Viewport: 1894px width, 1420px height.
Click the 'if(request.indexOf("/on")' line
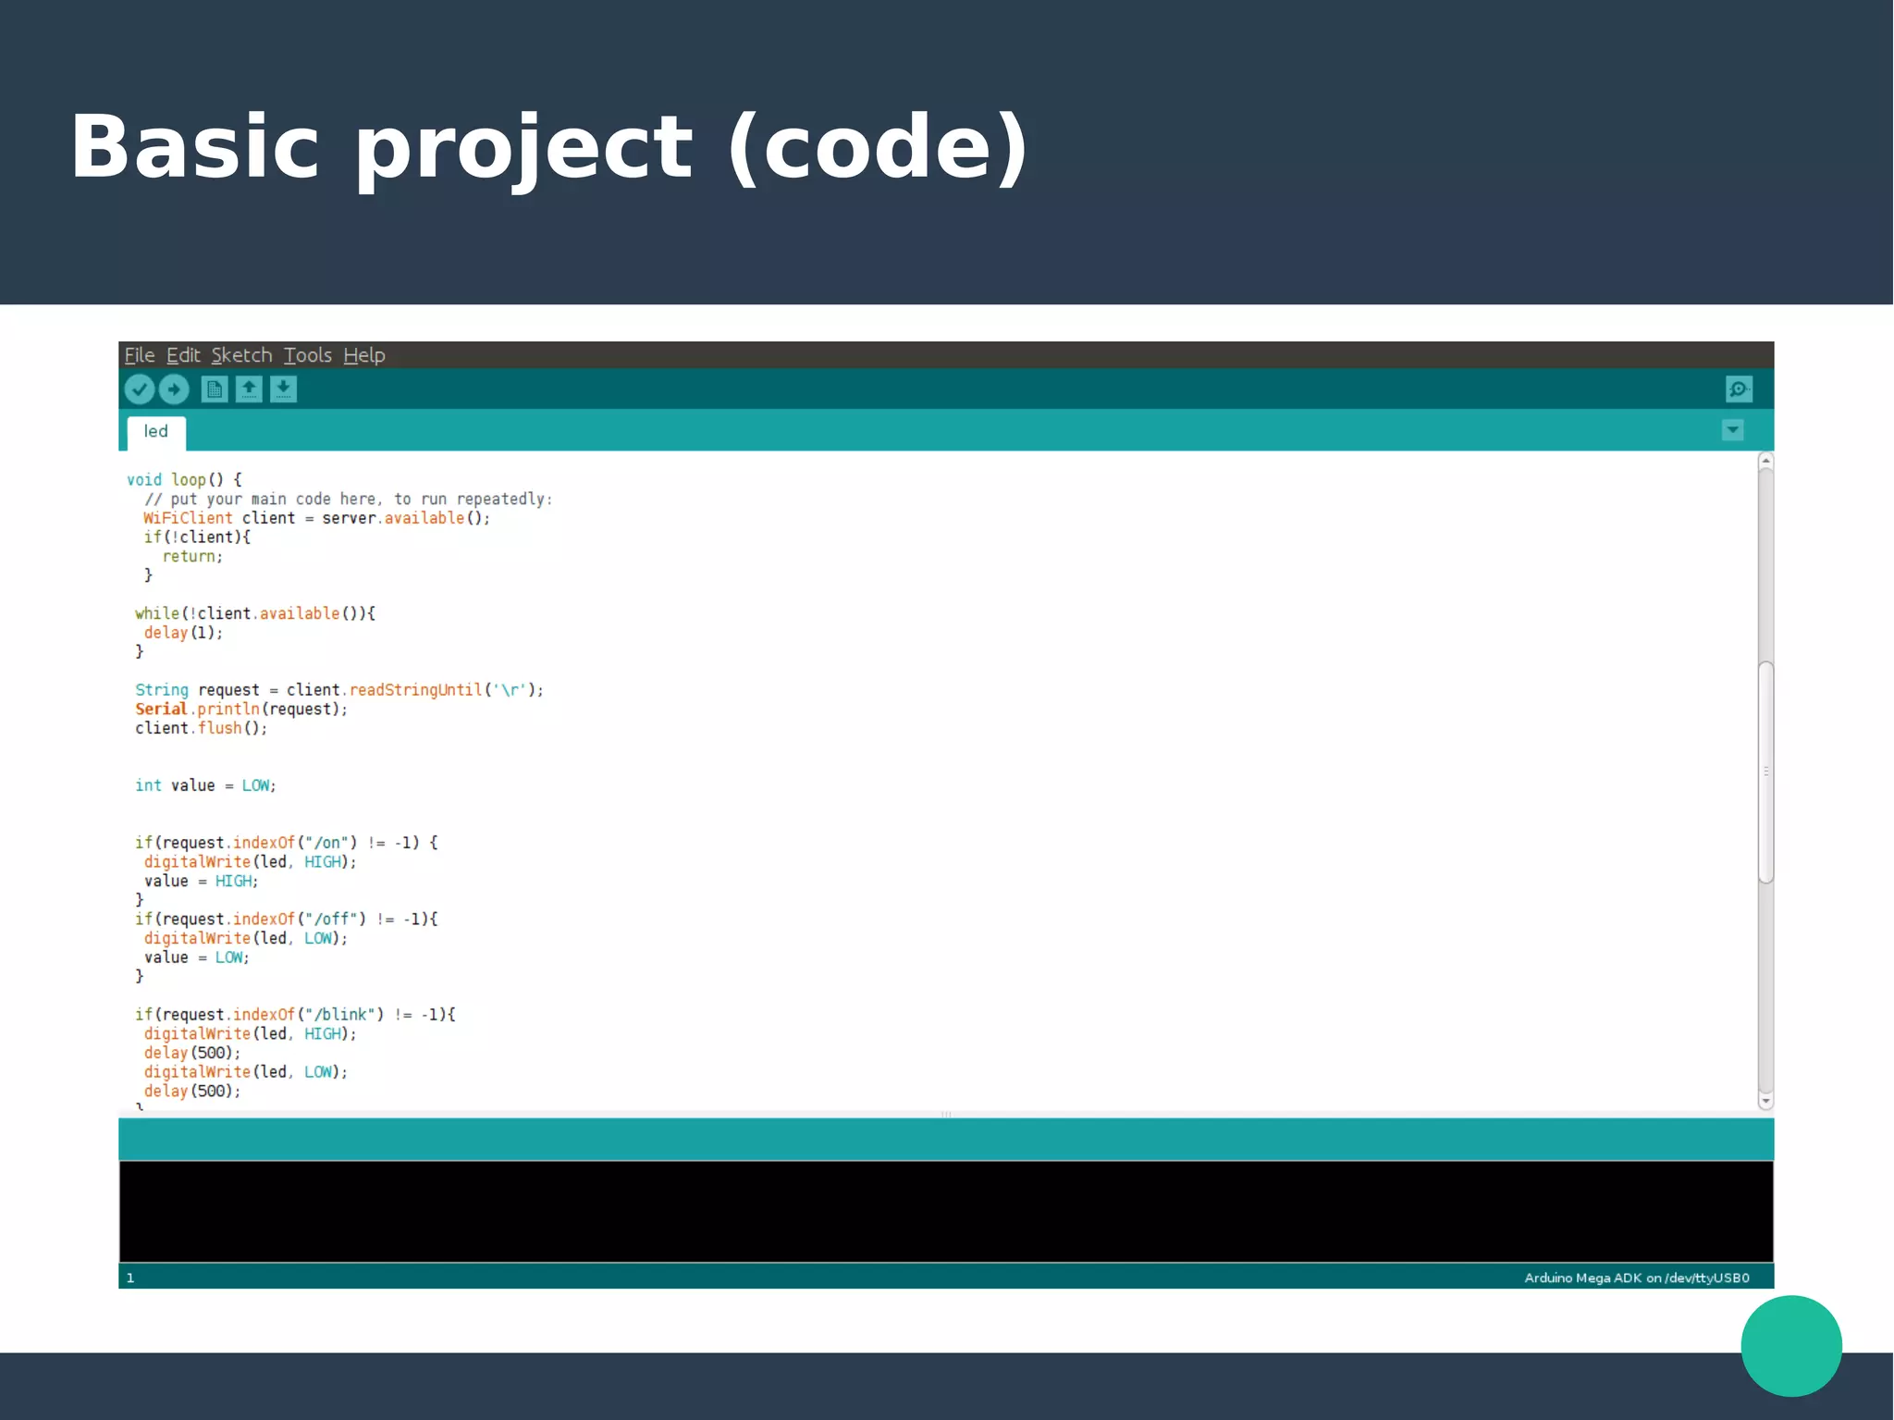[x=286, y=843]
